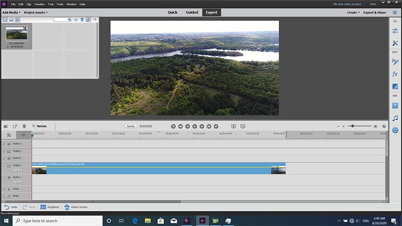The height and width of the screenshot is (226, 402).
Task: Click the rotate clip icon in timeline toolbar
Action: tap(15, 126)
